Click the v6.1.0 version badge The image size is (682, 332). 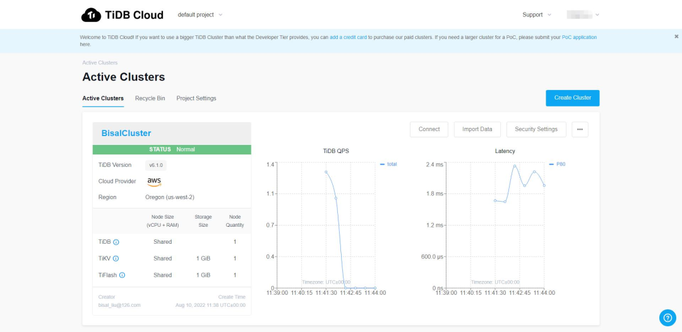(x=156, y=165)
